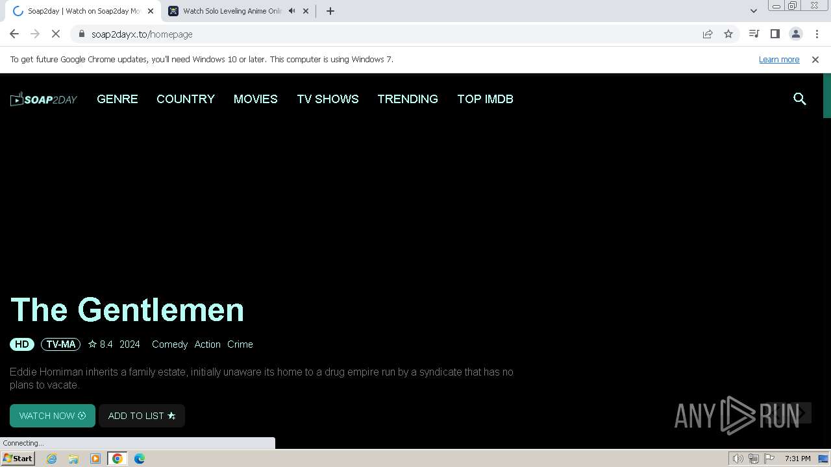Click the Soap2day logo
Viewport: 831px width, 467px height.
[x=43, y=99]
